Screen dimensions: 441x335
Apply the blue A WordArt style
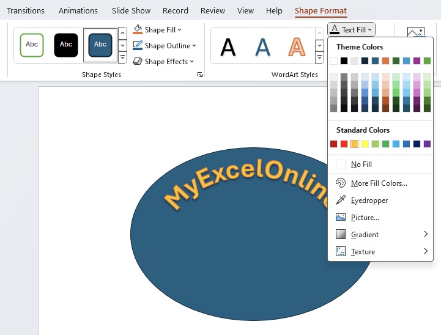coord(262,47)
